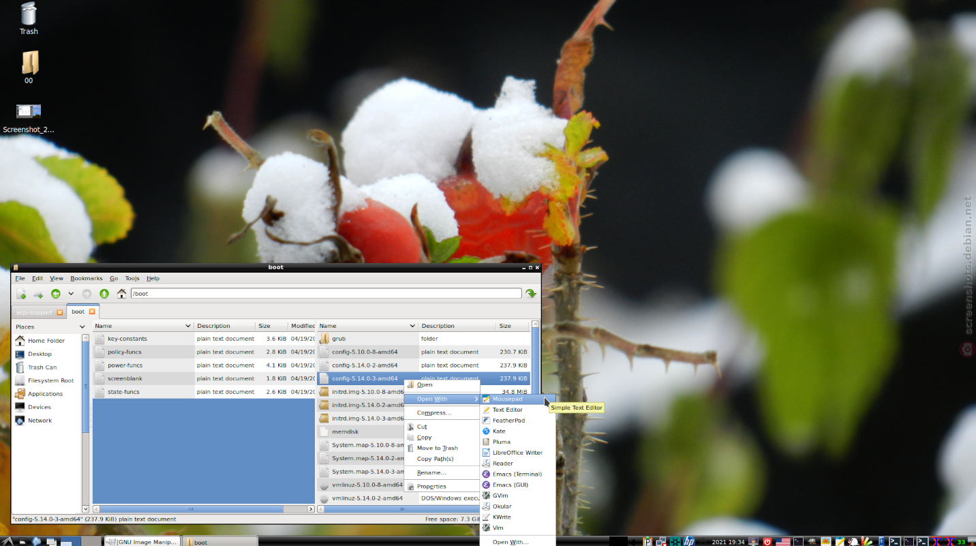Image resolution: width=976 pixels, height=546 pixels.
Task: Select Filesystem Root in Places
Action: coord(50,380)
